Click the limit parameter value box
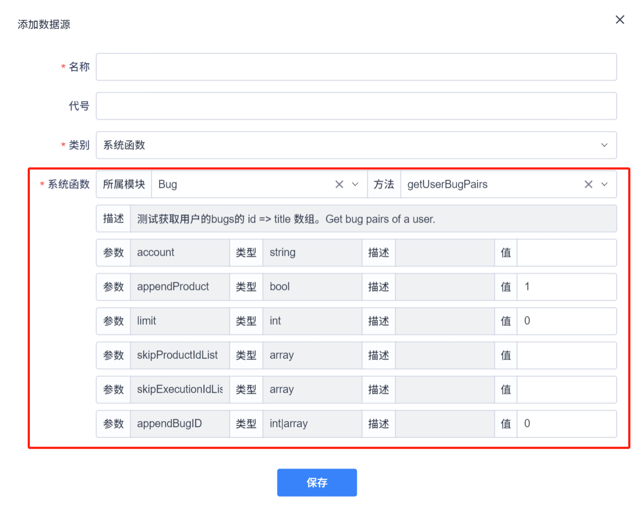Viewport: 638px width, 525px height. [x=566, y=321]
